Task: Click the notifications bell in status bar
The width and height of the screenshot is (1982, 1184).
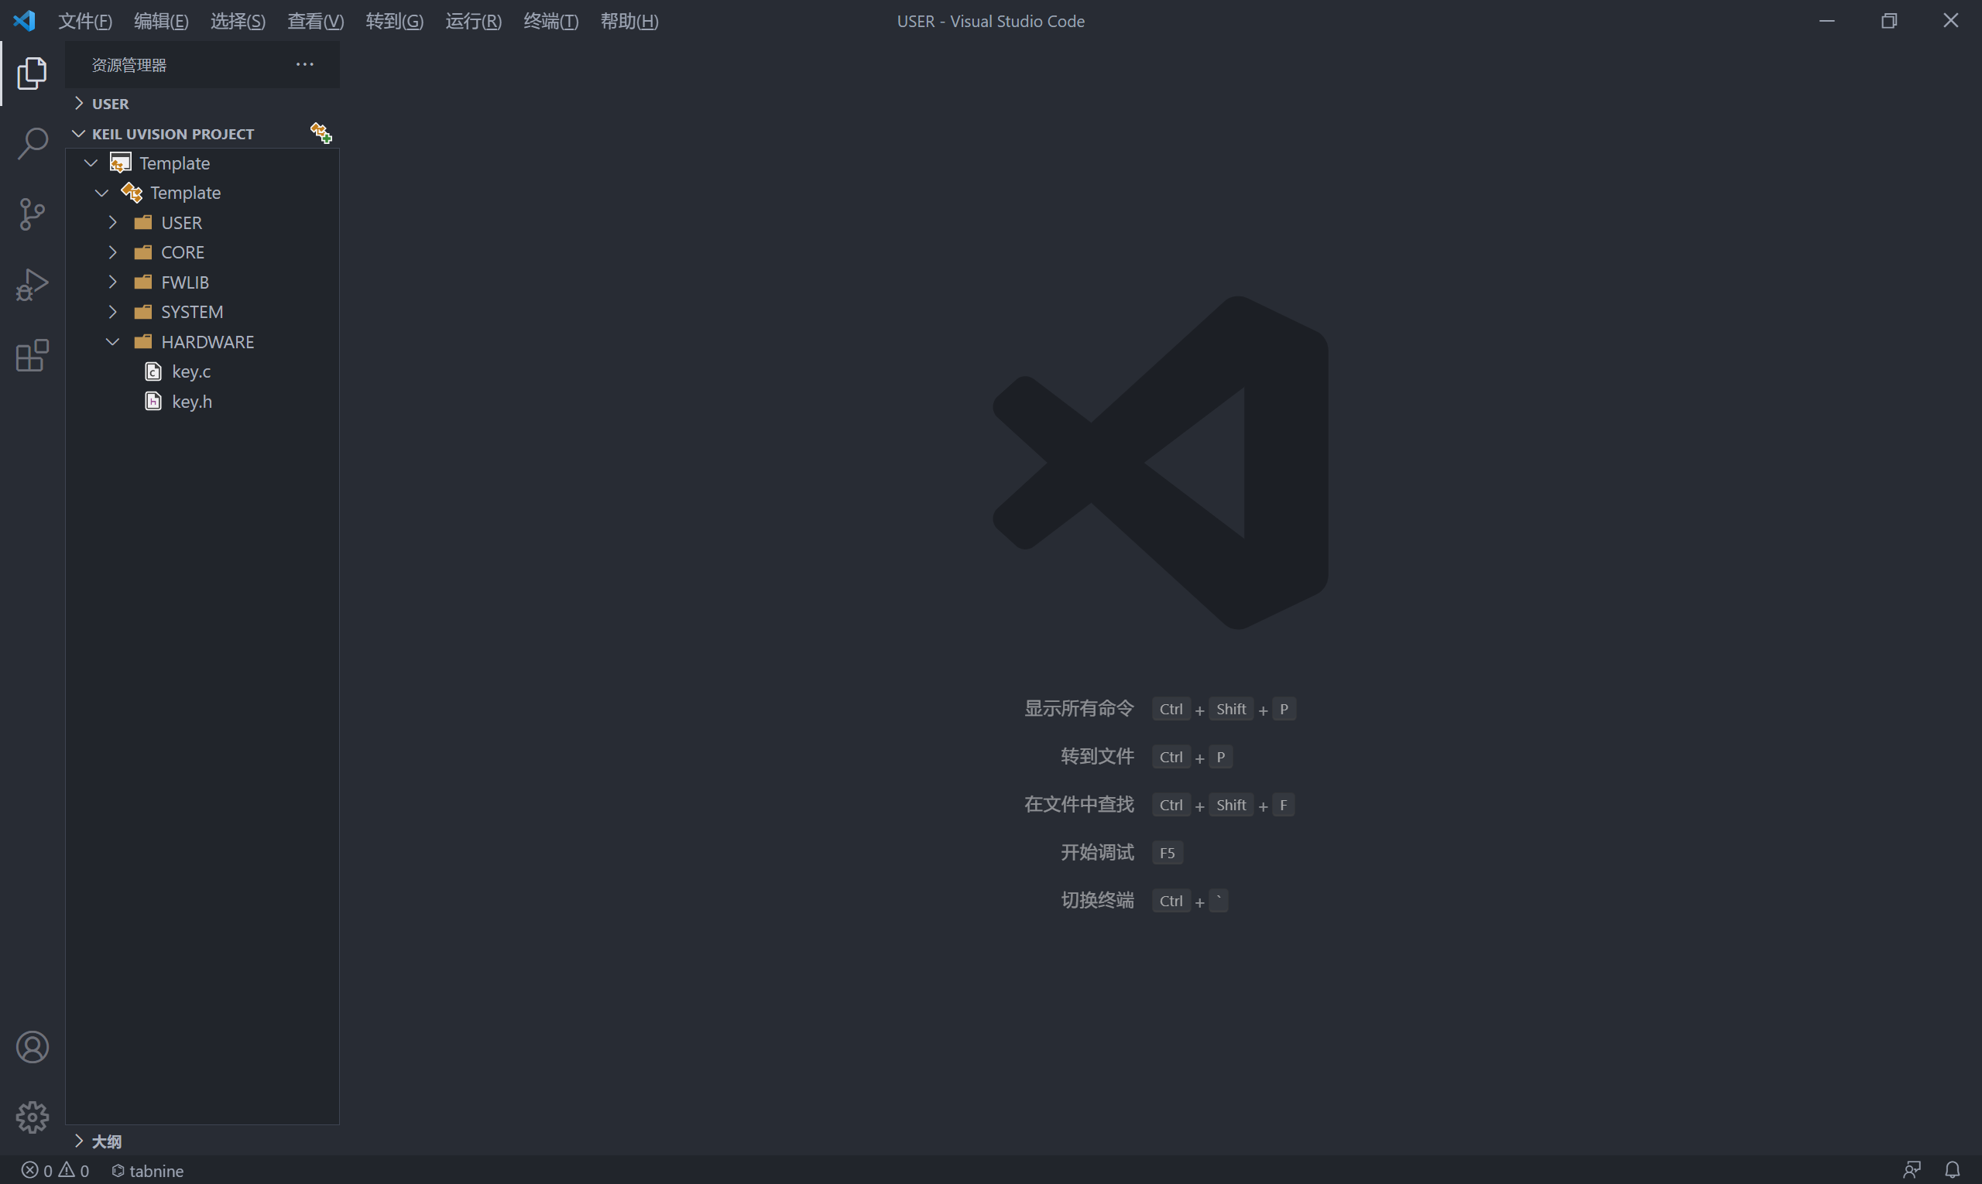Action: coord(1952,1169)
